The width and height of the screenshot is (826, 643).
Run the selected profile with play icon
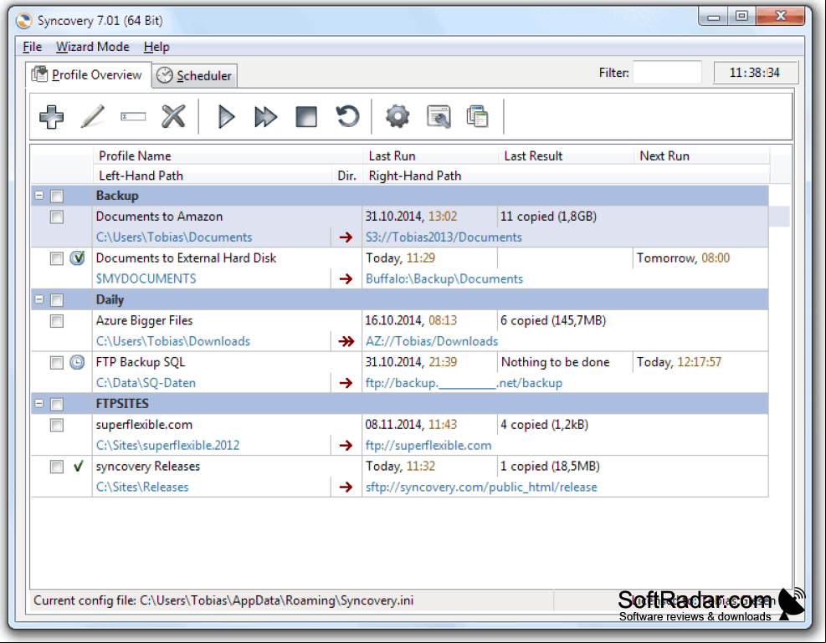point(226,117)
